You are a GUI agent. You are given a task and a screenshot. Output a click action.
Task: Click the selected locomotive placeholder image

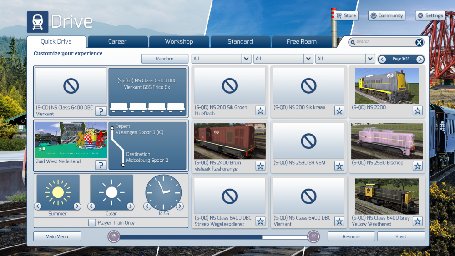[x=71, y=86]
